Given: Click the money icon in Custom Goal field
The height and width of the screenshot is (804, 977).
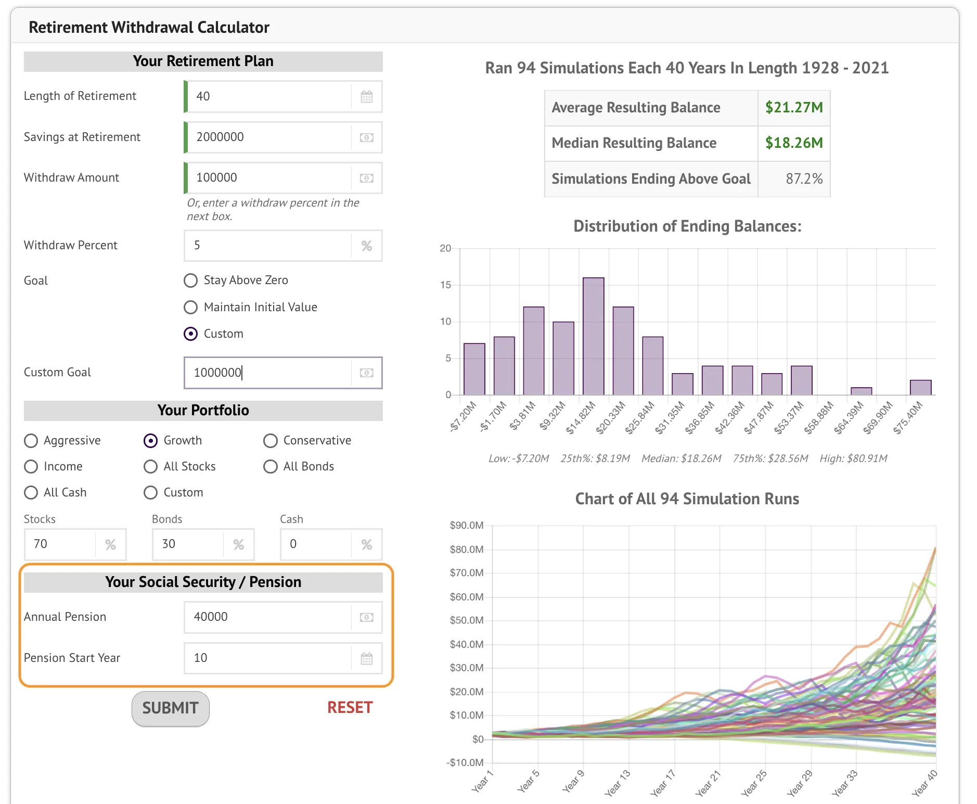Looking at the screenshot, I should (367, 373).
